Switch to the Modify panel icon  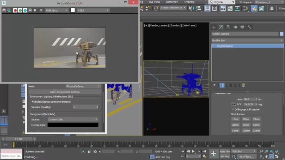221,27
